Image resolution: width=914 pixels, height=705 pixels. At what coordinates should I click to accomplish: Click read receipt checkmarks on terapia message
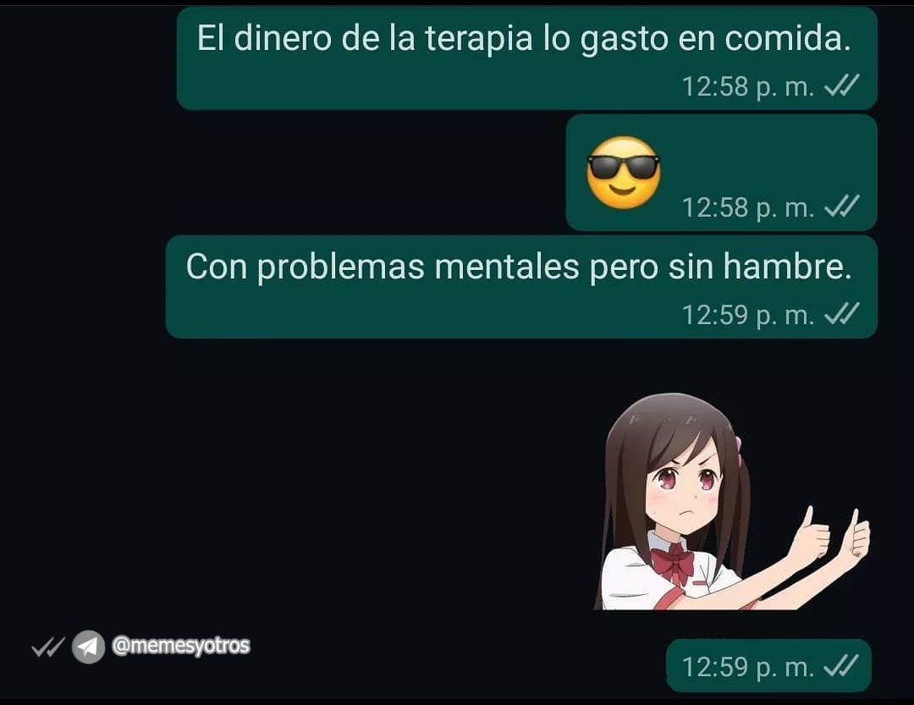coord(842,85)
